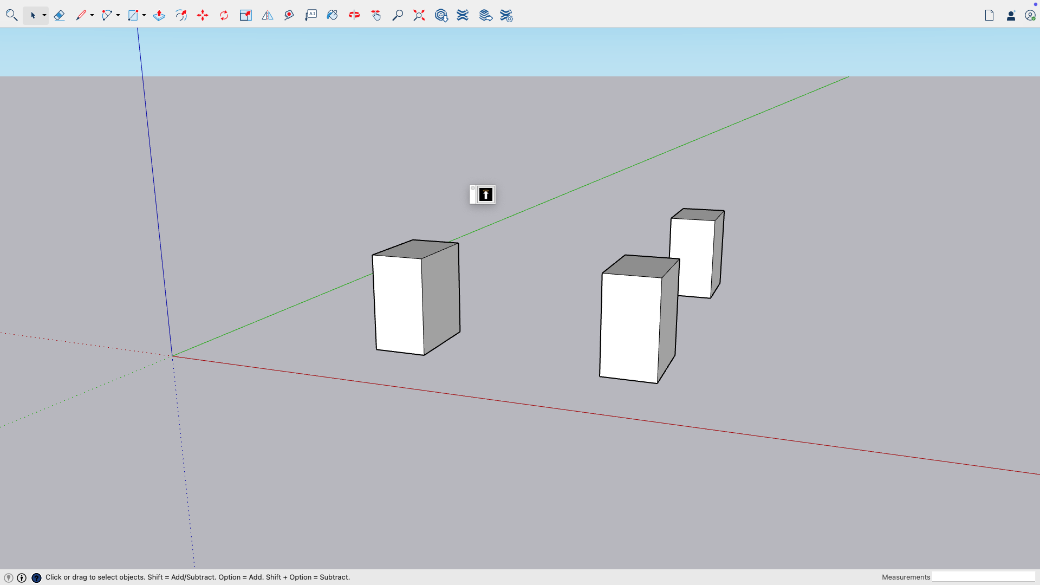Activate the Rotate tool

(x=224, y=15)
